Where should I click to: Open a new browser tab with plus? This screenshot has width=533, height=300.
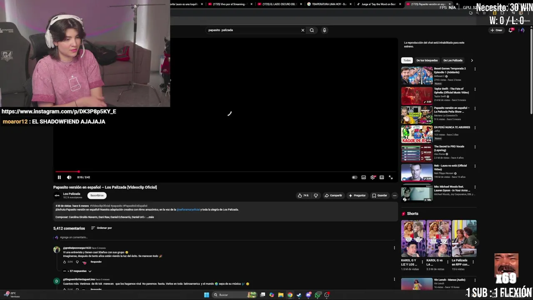tap(457, 4)
